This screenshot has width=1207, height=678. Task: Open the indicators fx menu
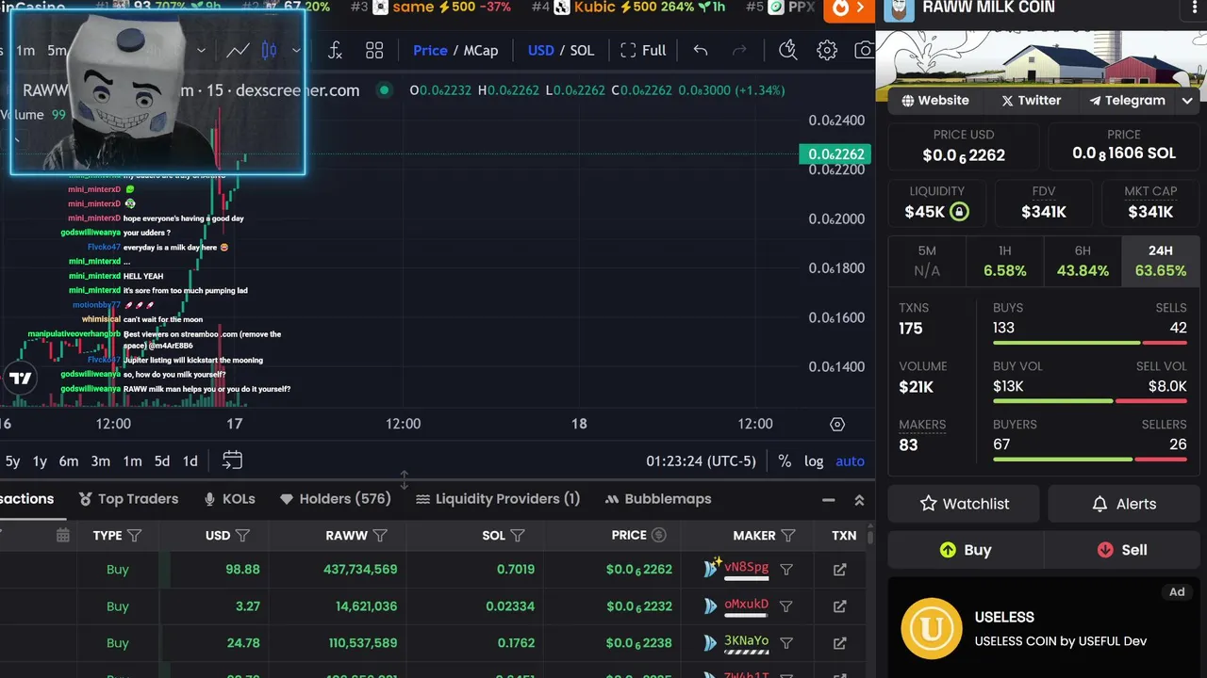(335, 51)
